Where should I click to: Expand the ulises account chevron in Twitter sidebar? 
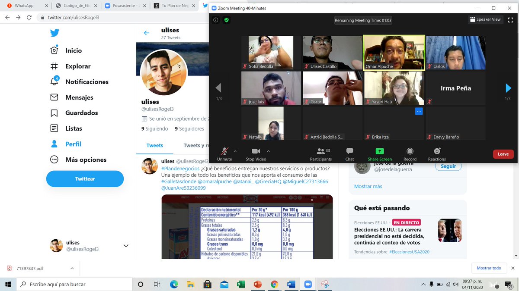pos(125,245)
